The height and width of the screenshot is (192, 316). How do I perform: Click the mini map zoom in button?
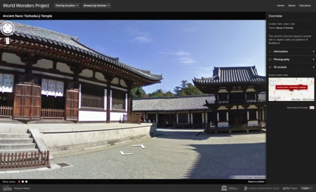point(271,80)
